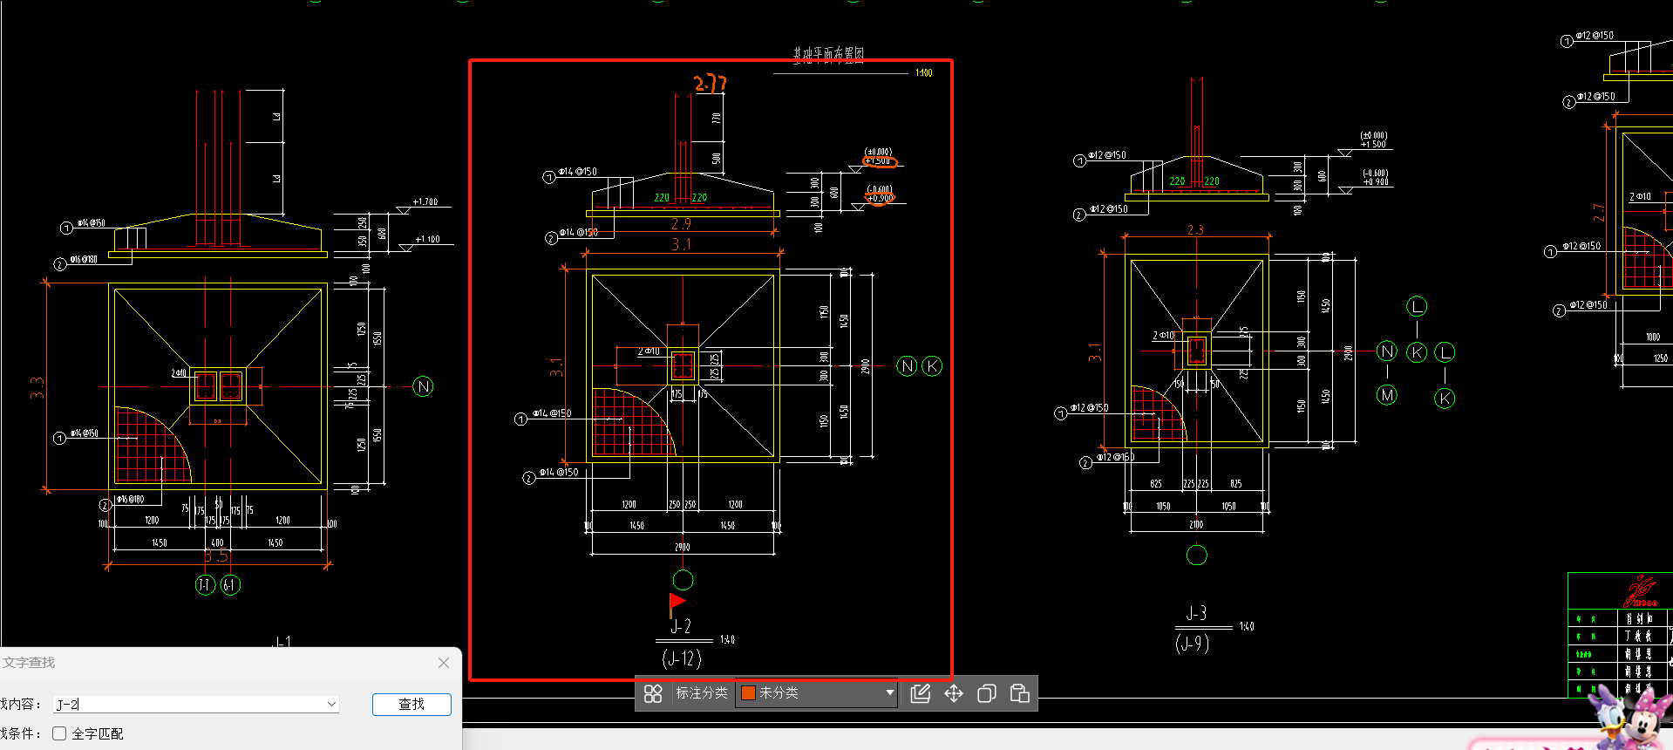
Task: Click the edit annotation pencil icon
Action: pos(921,693)
